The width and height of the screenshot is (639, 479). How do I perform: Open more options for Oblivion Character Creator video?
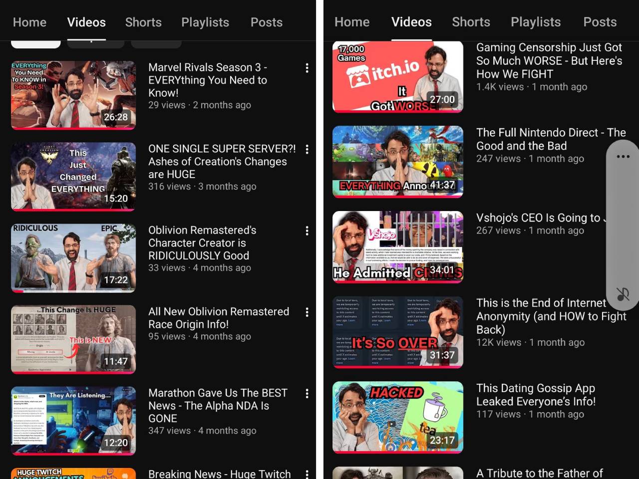coord(307,231)
